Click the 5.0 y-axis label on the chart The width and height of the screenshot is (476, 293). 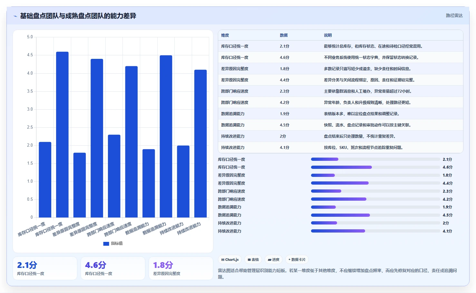[x=30, y=37]
